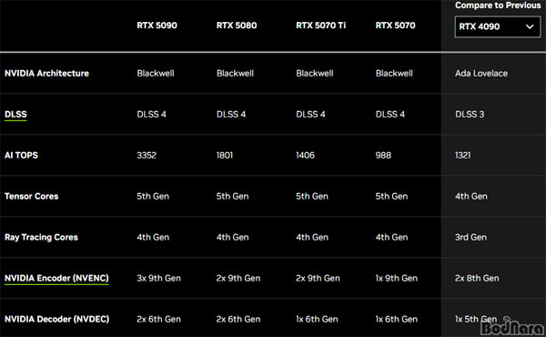This screenshot has width=546, height=337.
Task: Open the RTX 4090 comparison dropdown
Action: 498,26
